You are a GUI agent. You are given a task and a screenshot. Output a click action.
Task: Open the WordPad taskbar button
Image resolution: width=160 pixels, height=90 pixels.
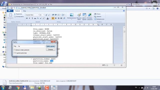pos(54,88)
